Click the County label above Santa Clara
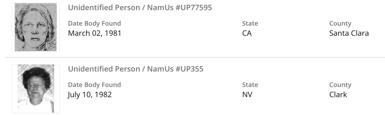 point(340,23)
